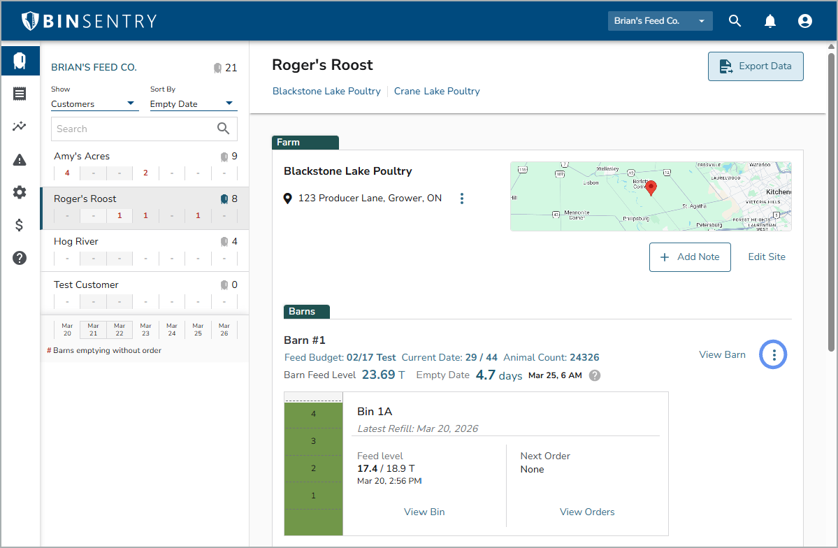The image size is (838, 548).
Task: Click the notifications bell icon
Action: coord(770,21)
